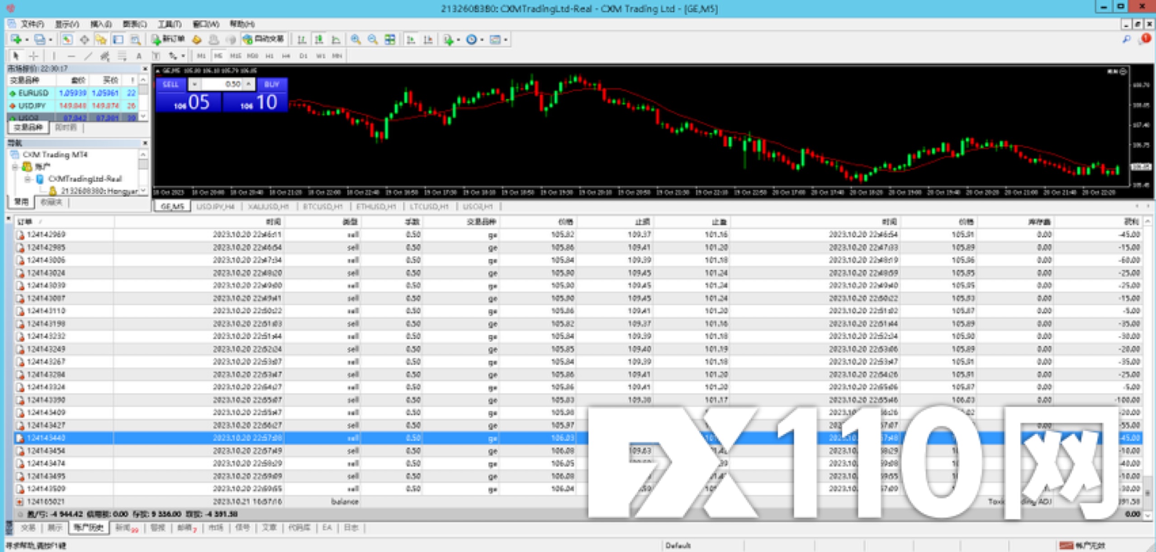1156x552 pixels.
Task: Select the Fibonacci Retracement tool
Action: tap(122, 56)
